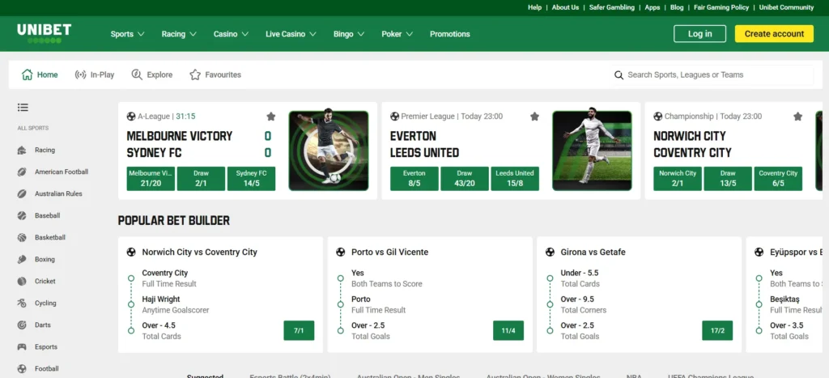829x378 pixels.
Task: Expand the Racing dropdown menu
Action: pos(179,34)
